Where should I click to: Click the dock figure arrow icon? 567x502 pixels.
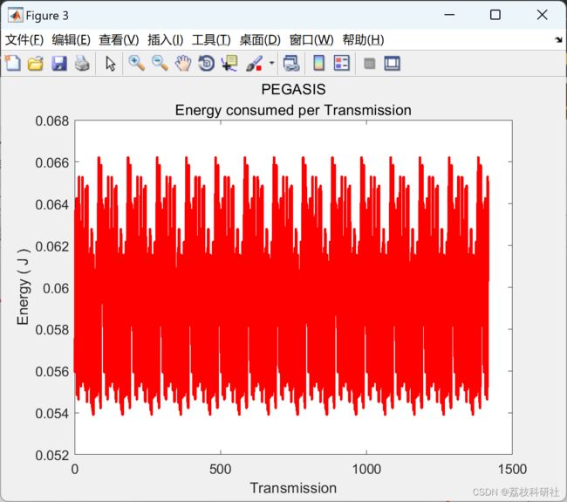click(x=558, y=39)
